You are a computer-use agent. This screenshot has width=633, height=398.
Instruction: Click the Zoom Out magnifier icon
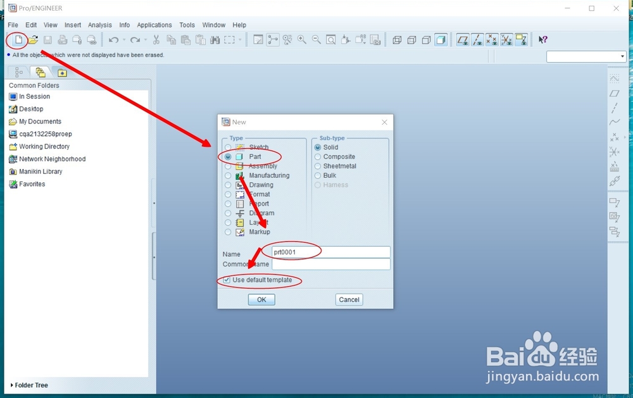316,40
